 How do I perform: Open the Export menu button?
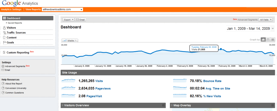click(68, 20)
